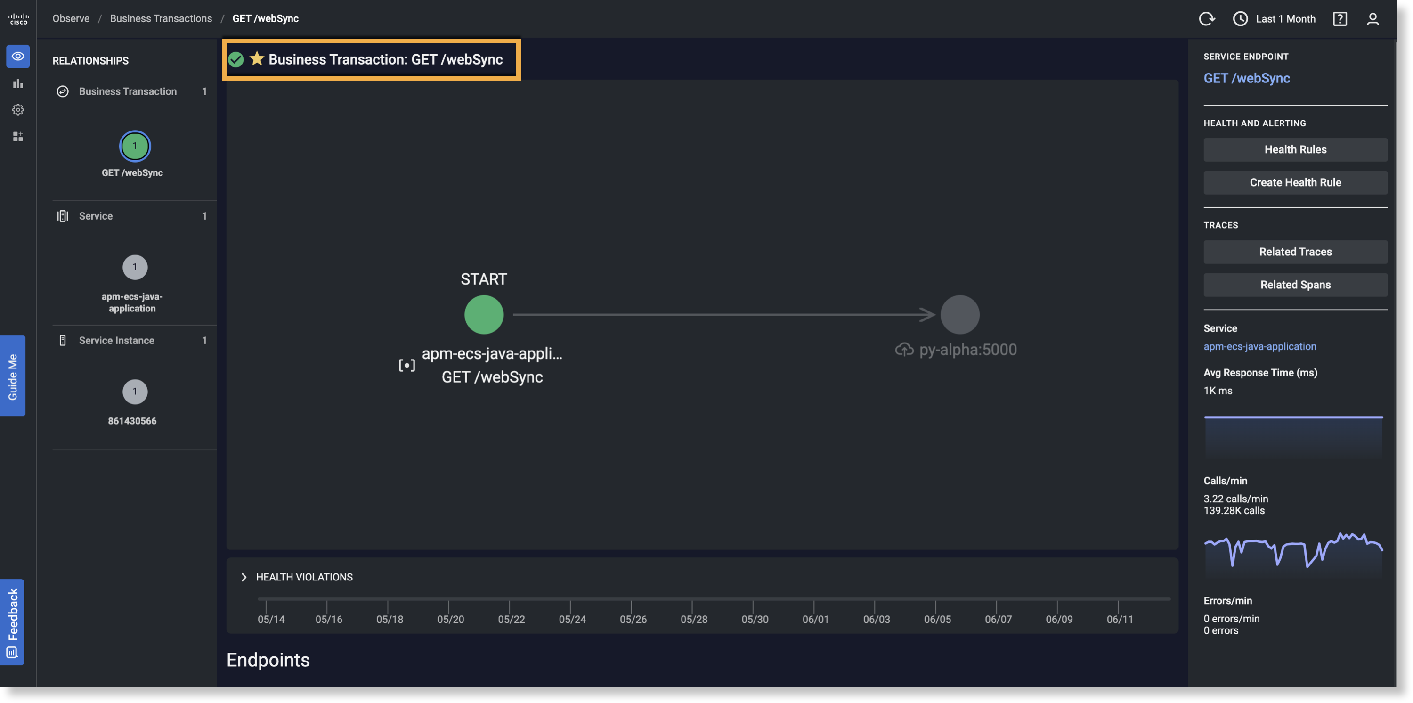Image resolution: width=1413 pixels, height=703 pixels.
Task: Click the Service relationship icon
Action: pyautogui.click(x=63, y=216)
